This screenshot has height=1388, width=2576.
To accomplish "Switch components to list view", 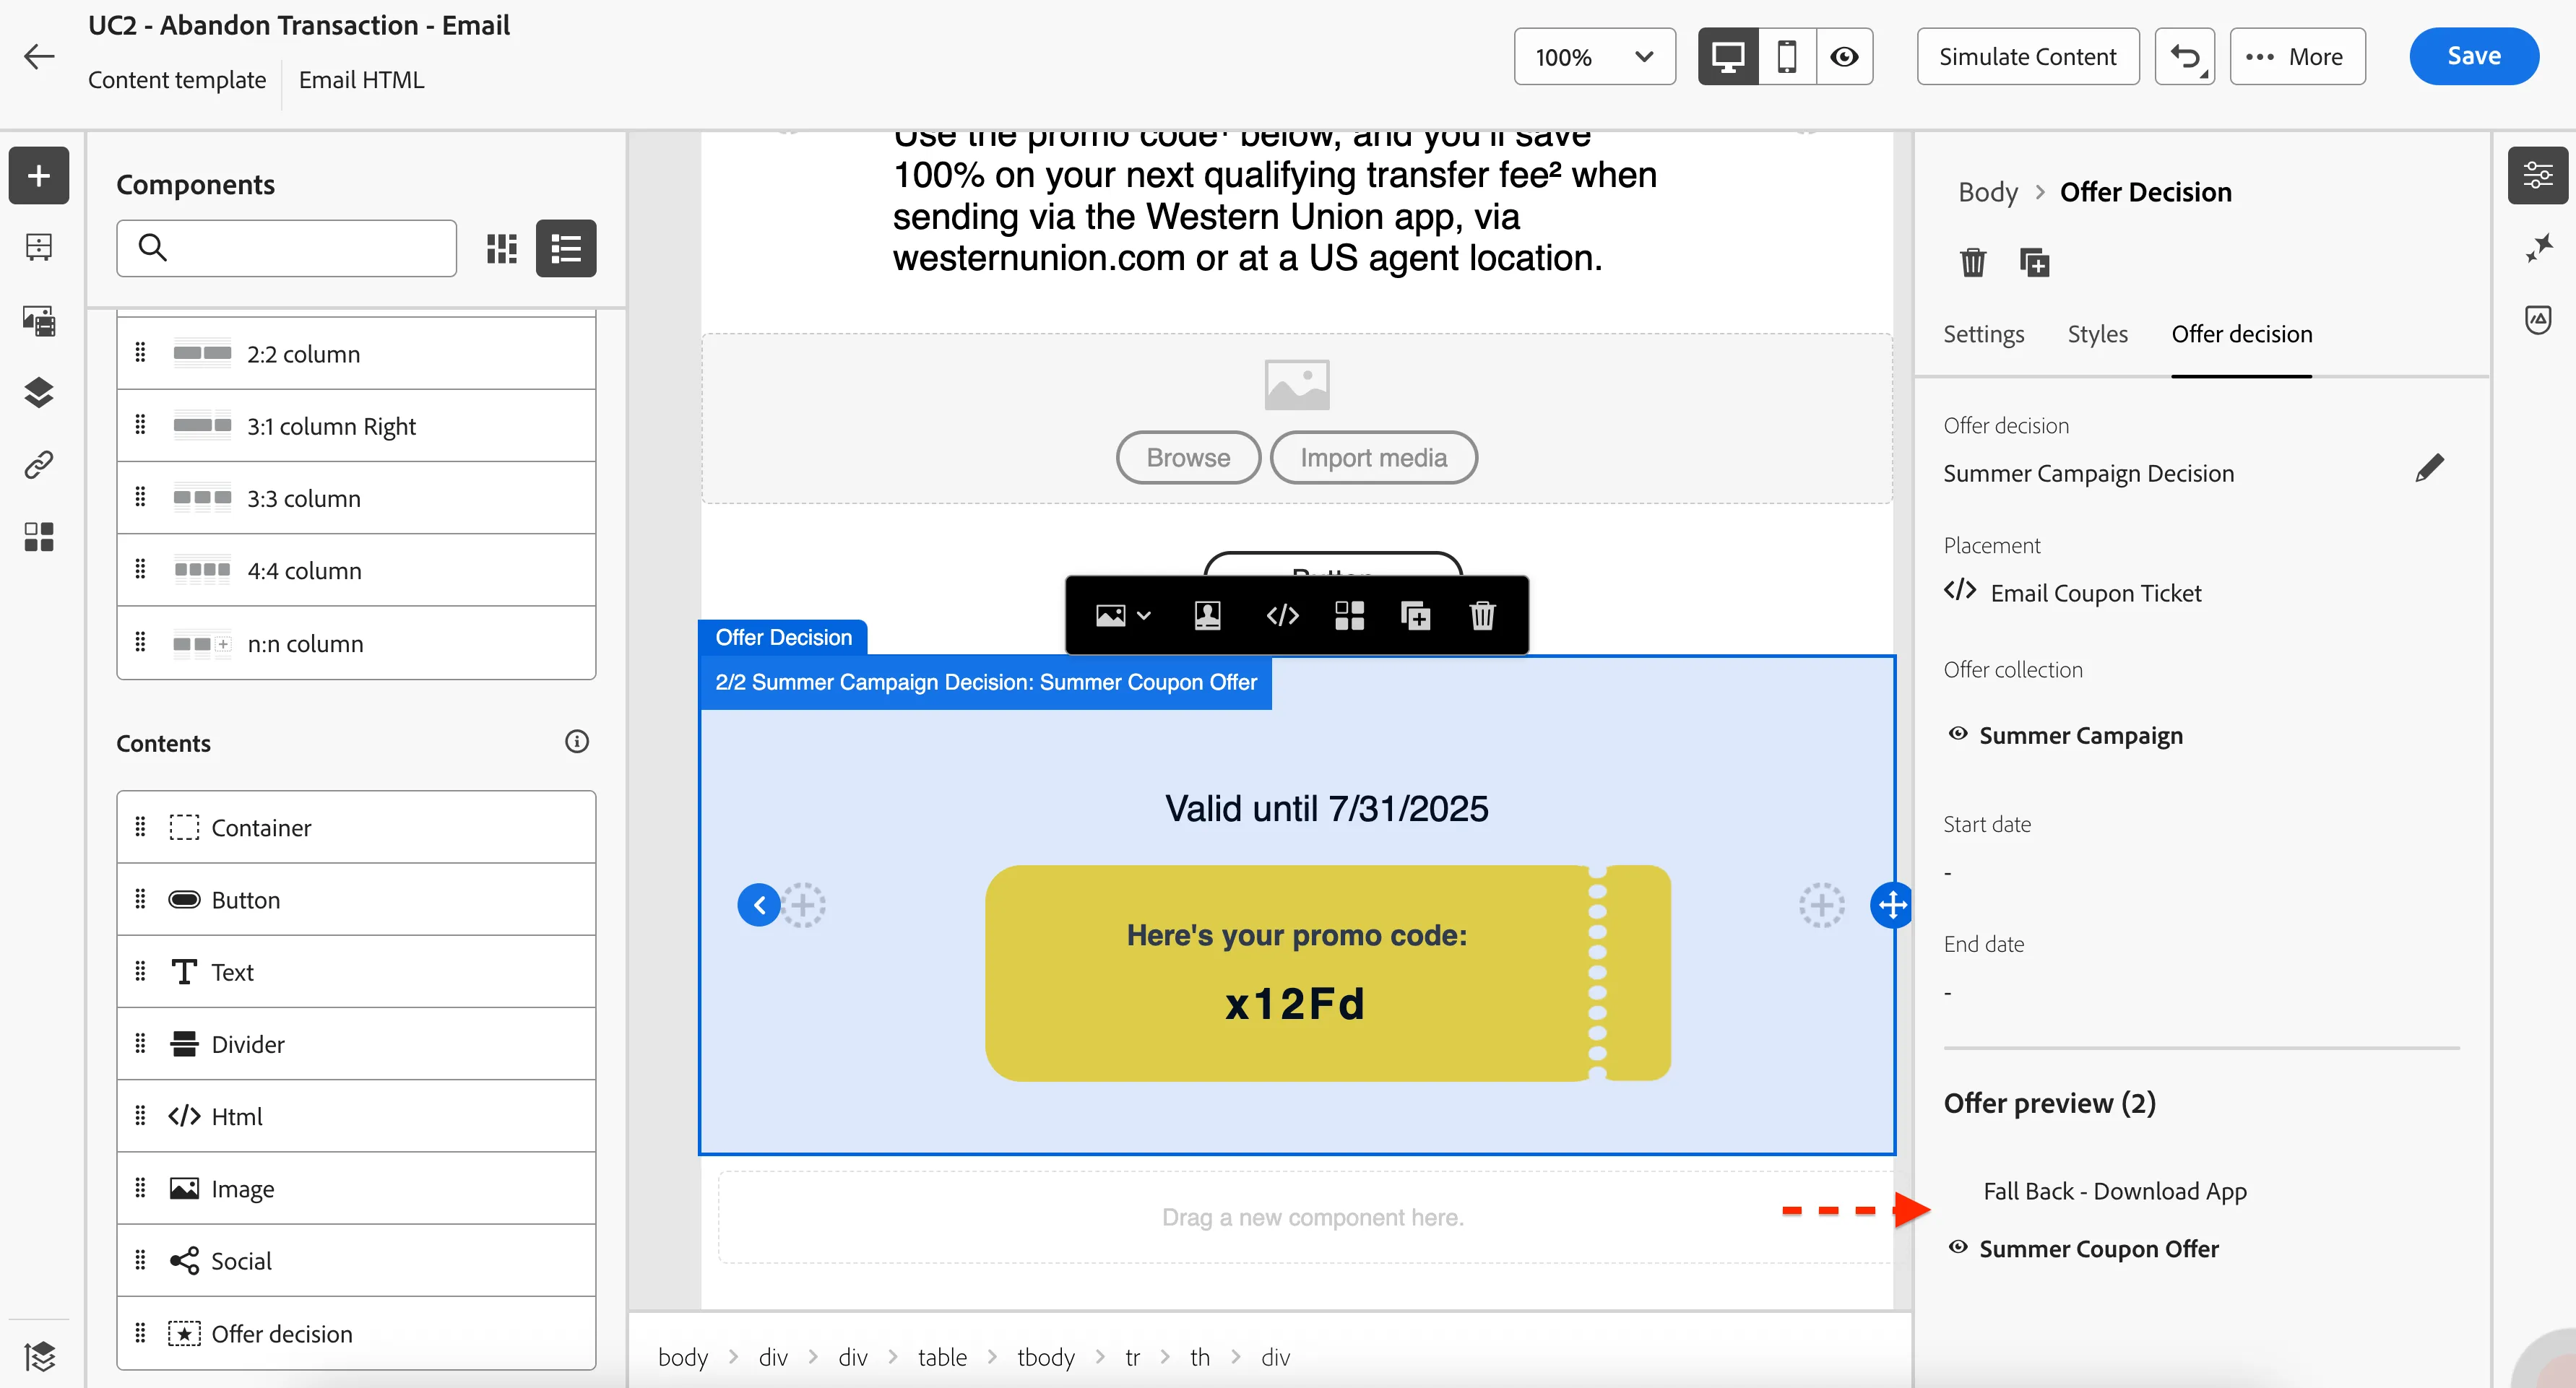I will point(566,248).
